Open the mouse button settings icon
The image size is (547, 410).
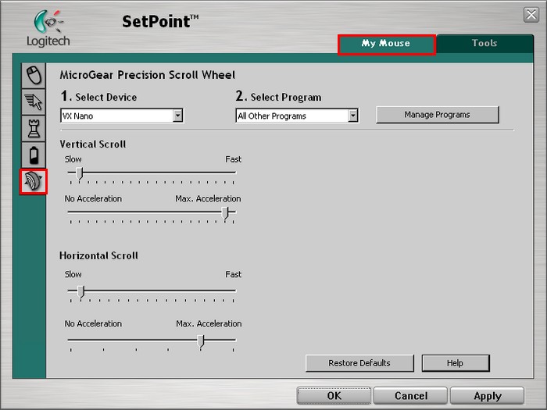coord(34,75)
